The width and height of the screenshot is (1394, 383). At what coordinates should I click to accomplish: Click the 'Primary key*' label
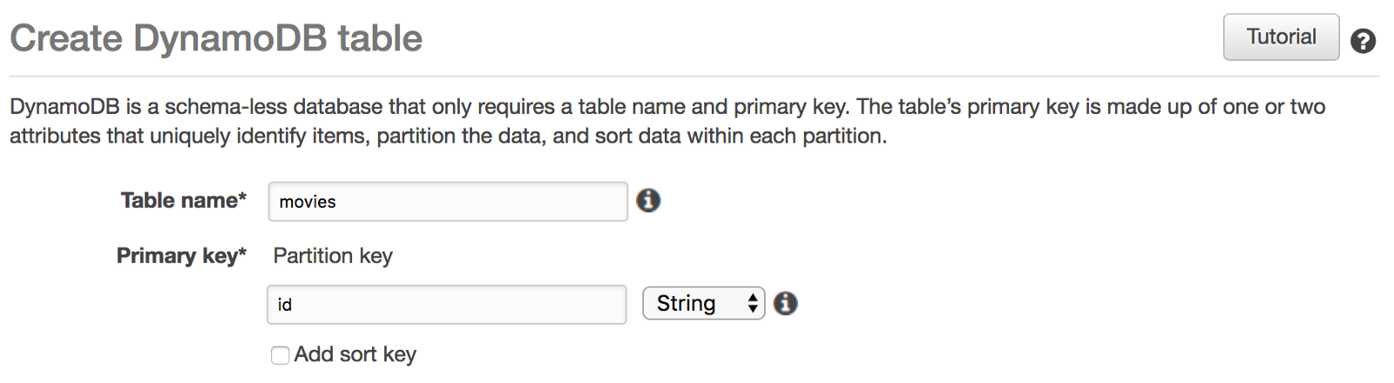coord(181,255)
